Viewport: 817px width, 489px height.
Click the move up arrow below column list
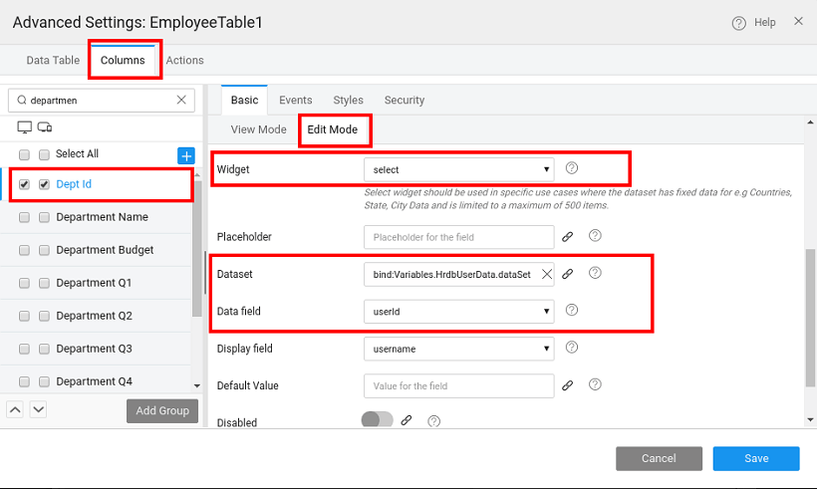click(16, 409)
